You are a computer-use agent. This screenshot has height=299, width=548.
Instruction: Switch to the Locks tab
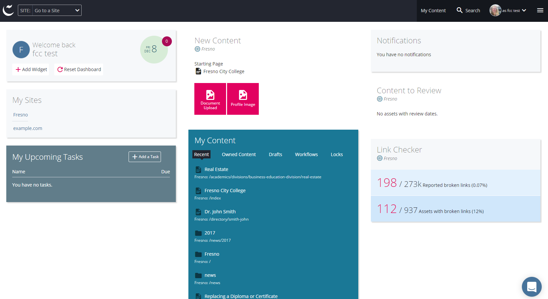tap(337, 154)
